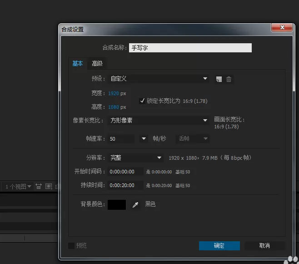This screenshot has width=299, height=264.
Task: Switch to the 高级 tab
Action: click(97, 63)
